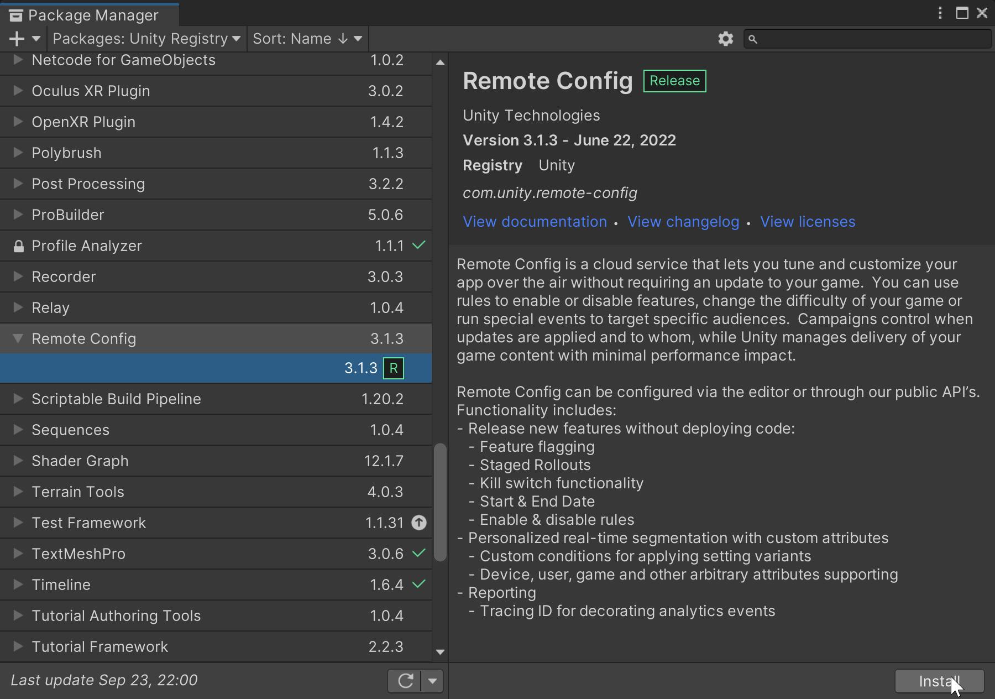The width and height of the screenshot is (995, 699).
Task: Open View changelog link
Action: [x=683, y=222]
